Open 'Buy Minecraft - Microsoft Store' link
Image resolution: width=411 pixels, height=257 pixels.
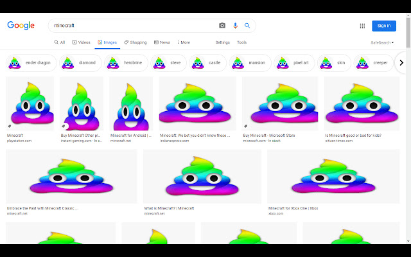coord(269,136)
